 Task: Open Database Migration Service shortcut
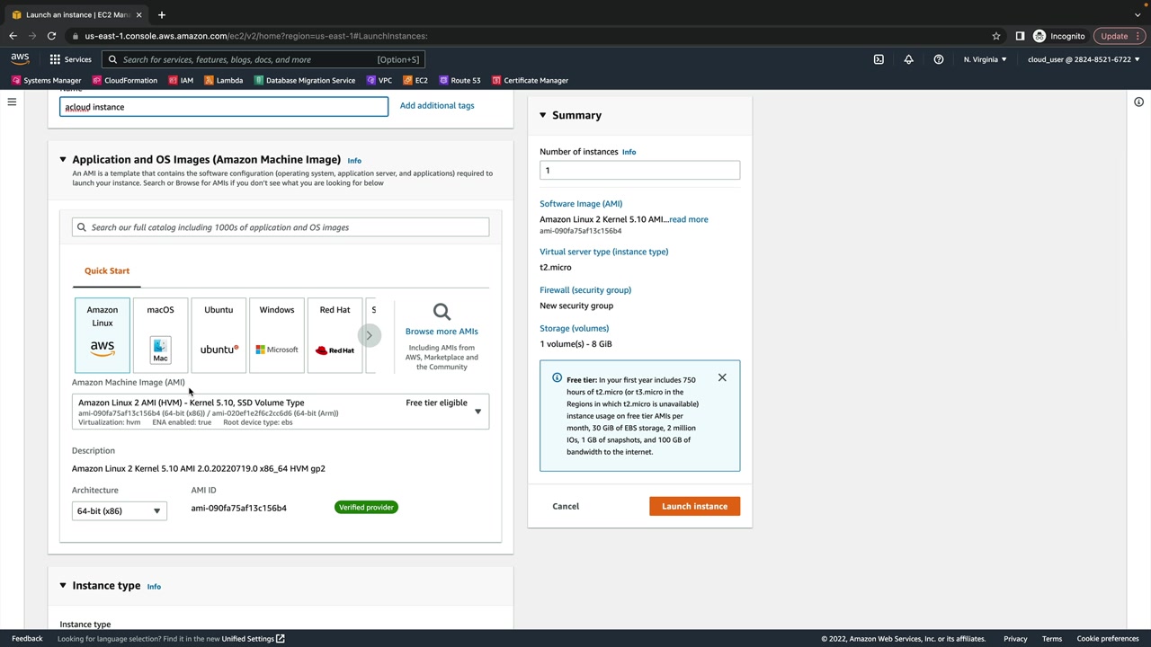(304, 80)
